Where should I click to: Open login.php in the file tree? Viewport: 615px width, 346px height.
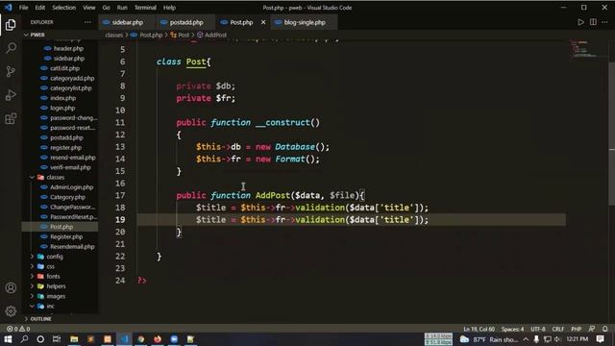click(x=62, y=108)
